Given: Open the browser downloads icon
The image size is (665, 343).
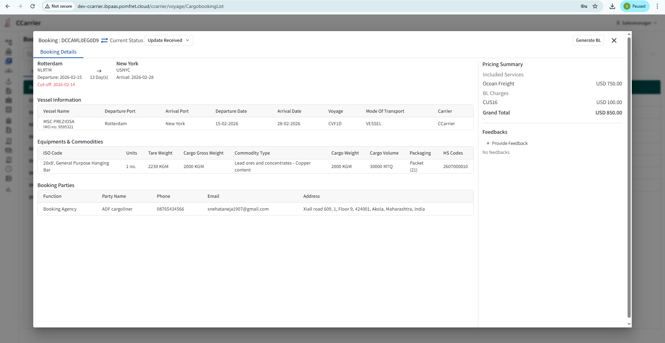Looking at the screenshot, I should pyautogui.click(x=612, y=6).
